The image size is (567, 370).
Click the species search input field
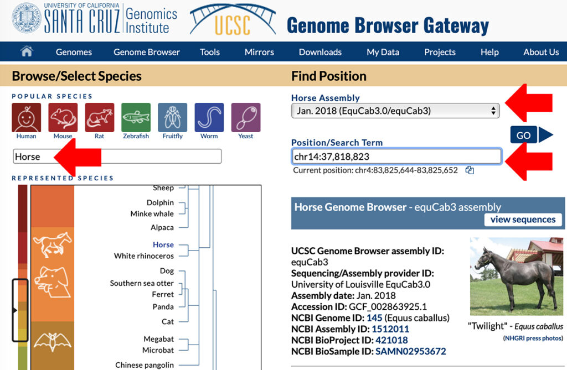[117, 157]
